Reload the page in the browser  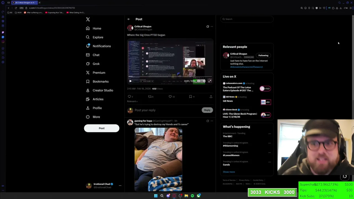tap(16, 8)
